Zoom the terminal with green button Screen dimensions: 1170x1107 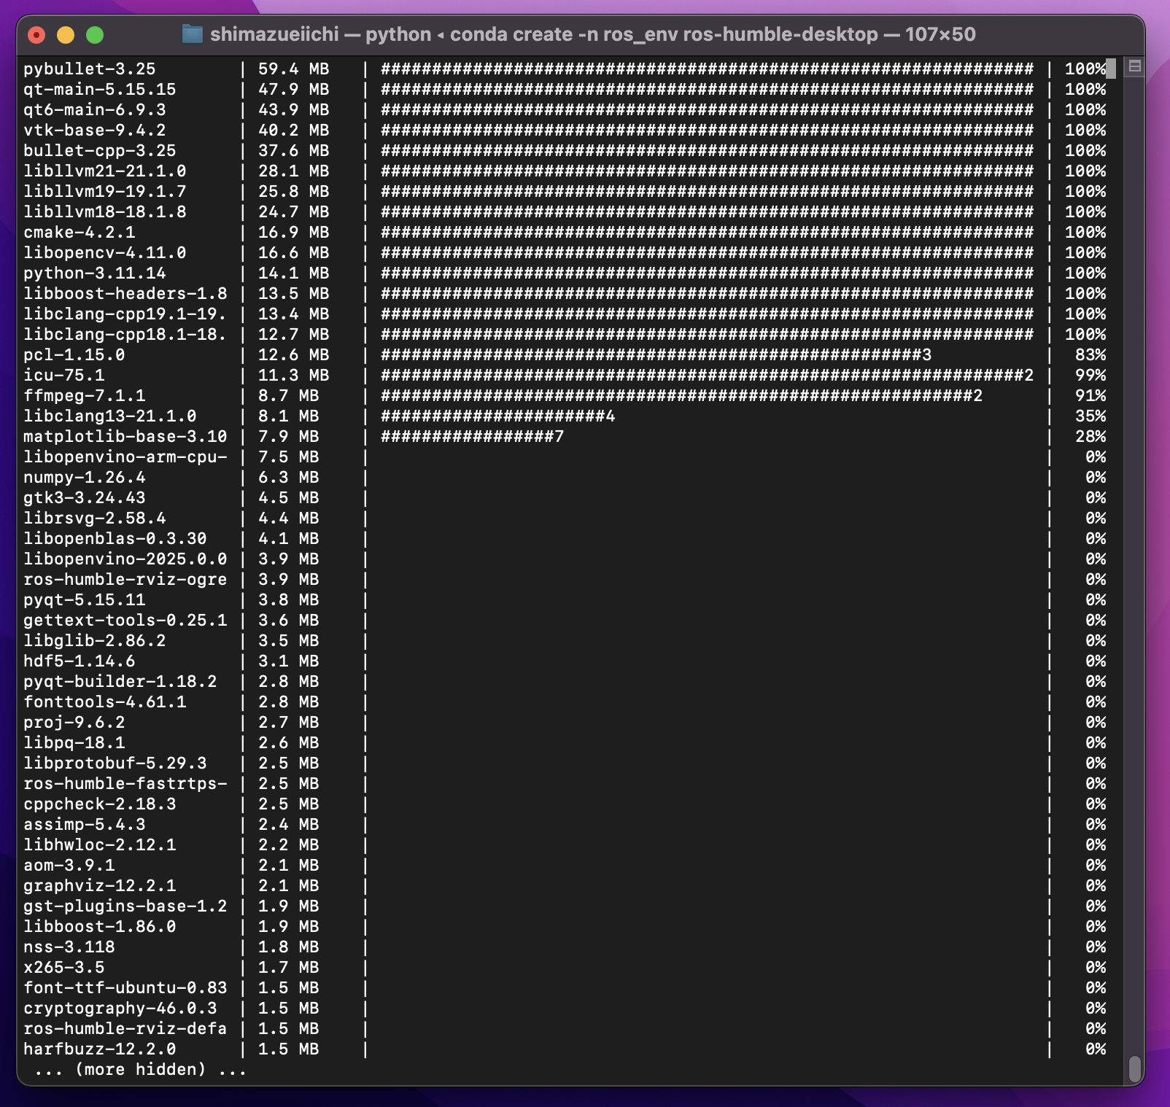click(x=95, y=34)
